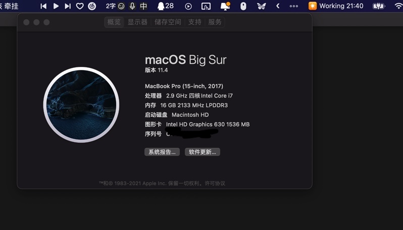Click the macOS Big Sur title
Screen dimensions: 403x230
(x=185, y=60)
